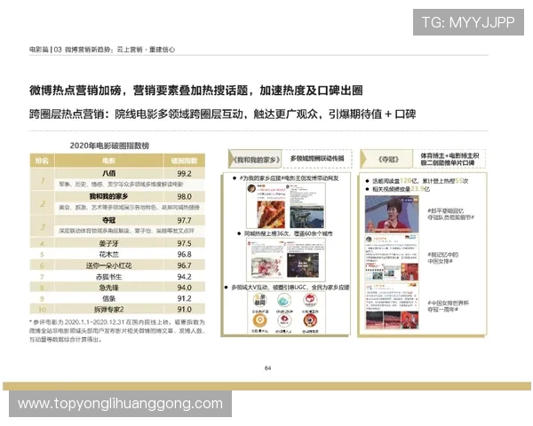Select the 送你一朵小红花 row title
The width and height of the screenshot is (533, 426).
pyautogui.click(x=108, y=265)
